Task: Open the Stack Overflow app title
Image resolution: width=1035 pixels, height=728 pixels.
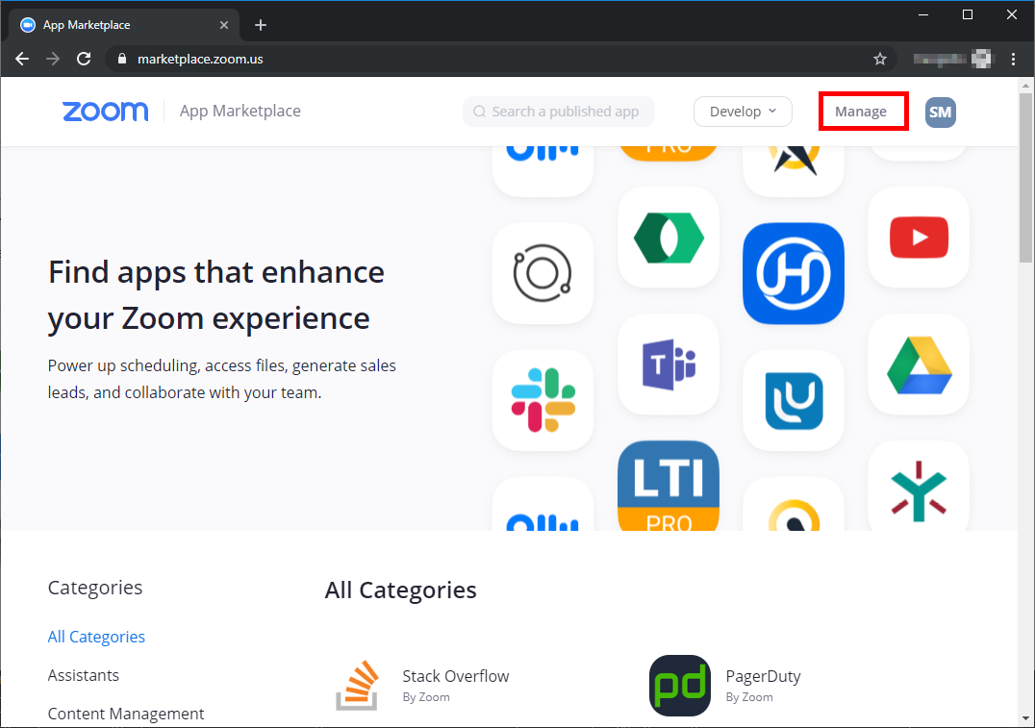Action: 455,676
